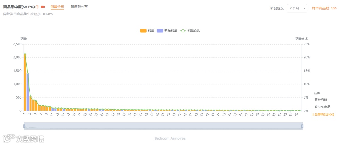Screen dimensions: 339x145
Task: Click the dropdown chevron arrow beside 6个月
Action: click(304, 8)
